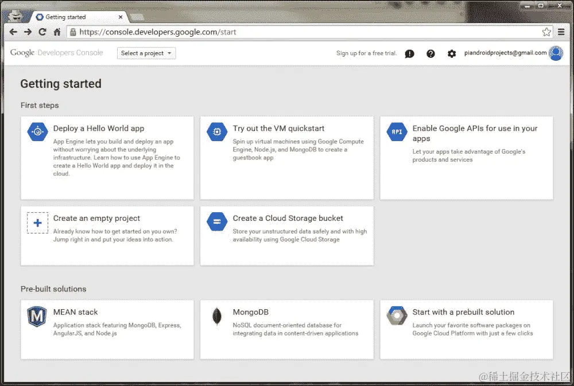Click the Compute Engine VM hexagon icon

pyautogui.click(x=217, y=132)
